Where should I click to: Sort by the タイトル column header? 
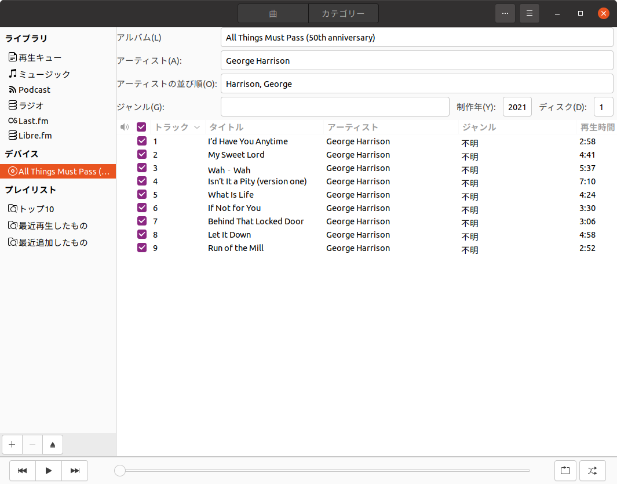point(264,127)
